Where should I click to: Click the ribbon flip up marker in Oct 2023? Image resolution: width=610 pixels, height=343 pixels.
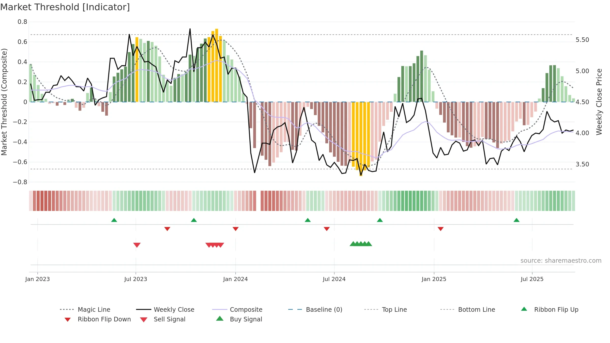(x=194, y=220)
